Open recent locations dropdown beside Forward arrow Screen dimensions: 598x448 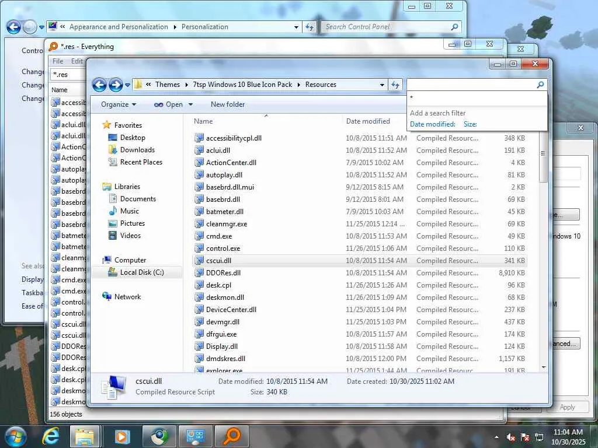click(127, 85)
